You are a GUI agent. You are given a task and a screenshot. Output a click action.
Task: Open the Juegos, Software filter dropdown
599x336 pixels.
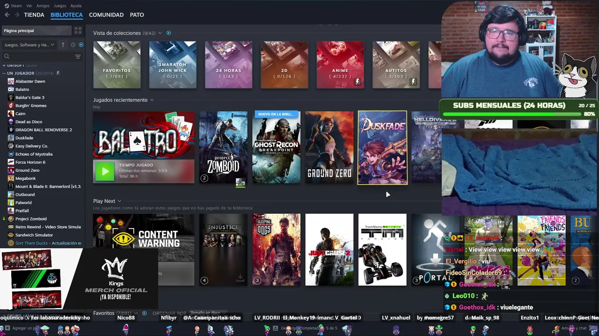tap(29, 45)
